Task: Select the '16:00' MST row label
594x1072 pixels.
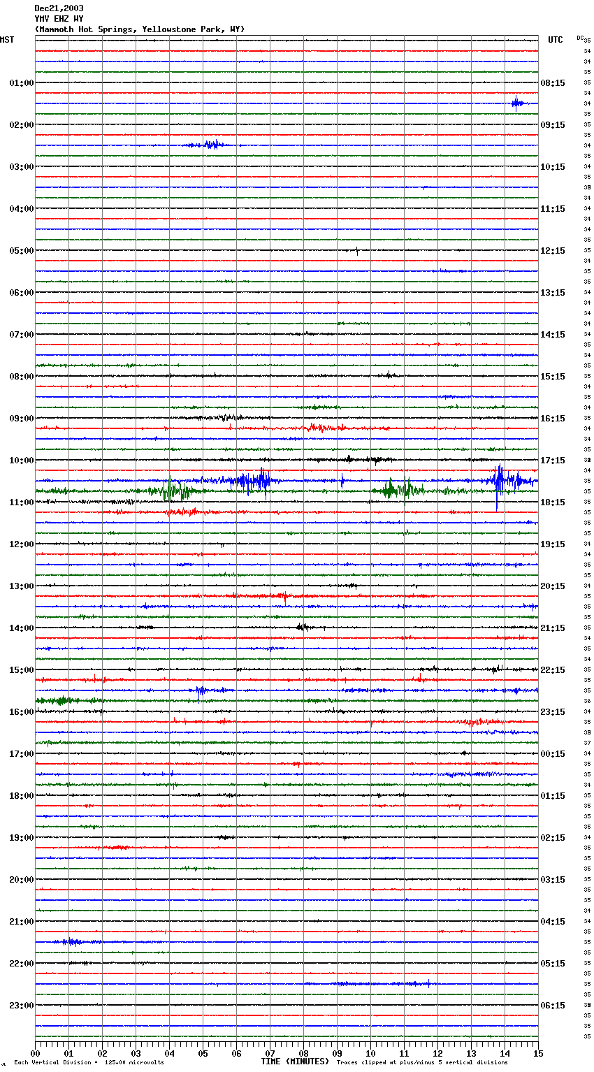Action: 21,712
